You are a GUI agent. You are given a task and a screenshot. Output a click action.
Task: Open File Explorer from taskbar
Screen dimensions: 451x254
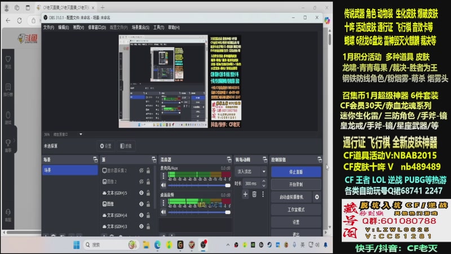coord(146,245)
